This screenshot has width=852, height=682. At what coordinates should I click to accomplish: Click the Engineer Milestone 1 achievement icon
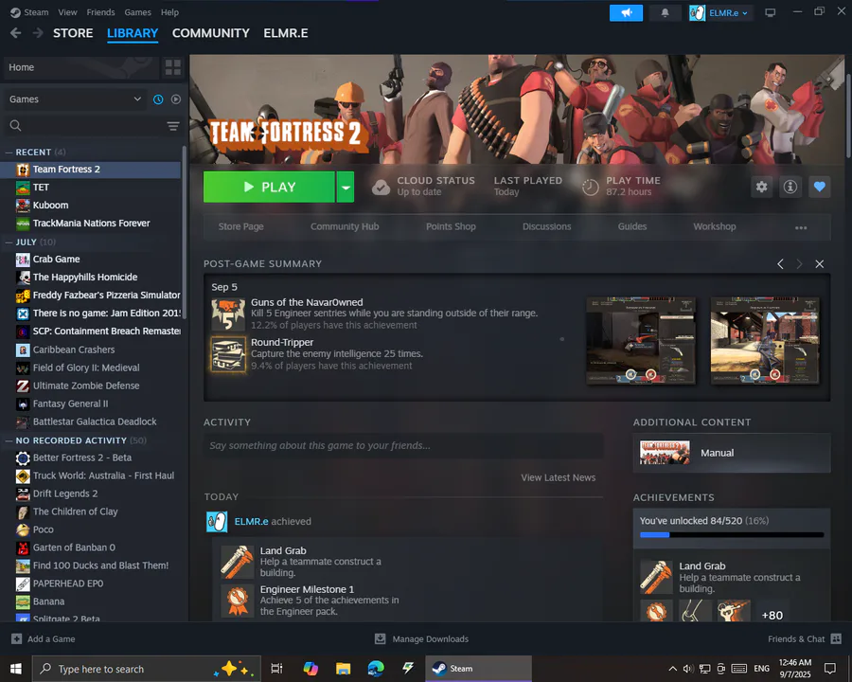[238, 601]
